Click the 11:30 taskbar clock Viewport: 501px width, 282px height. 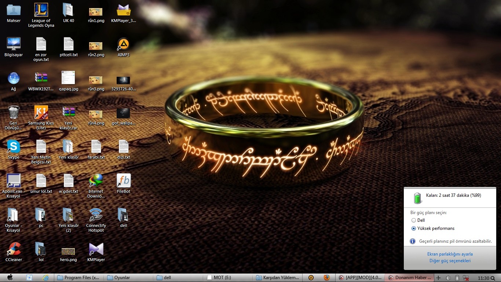(484, 278)
